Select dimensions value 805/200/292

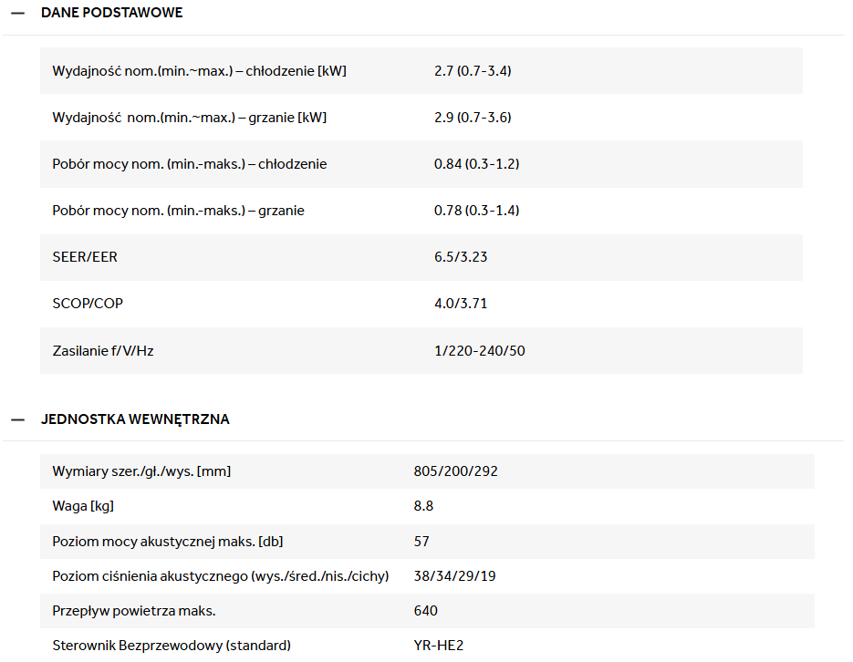coord(455,471)
